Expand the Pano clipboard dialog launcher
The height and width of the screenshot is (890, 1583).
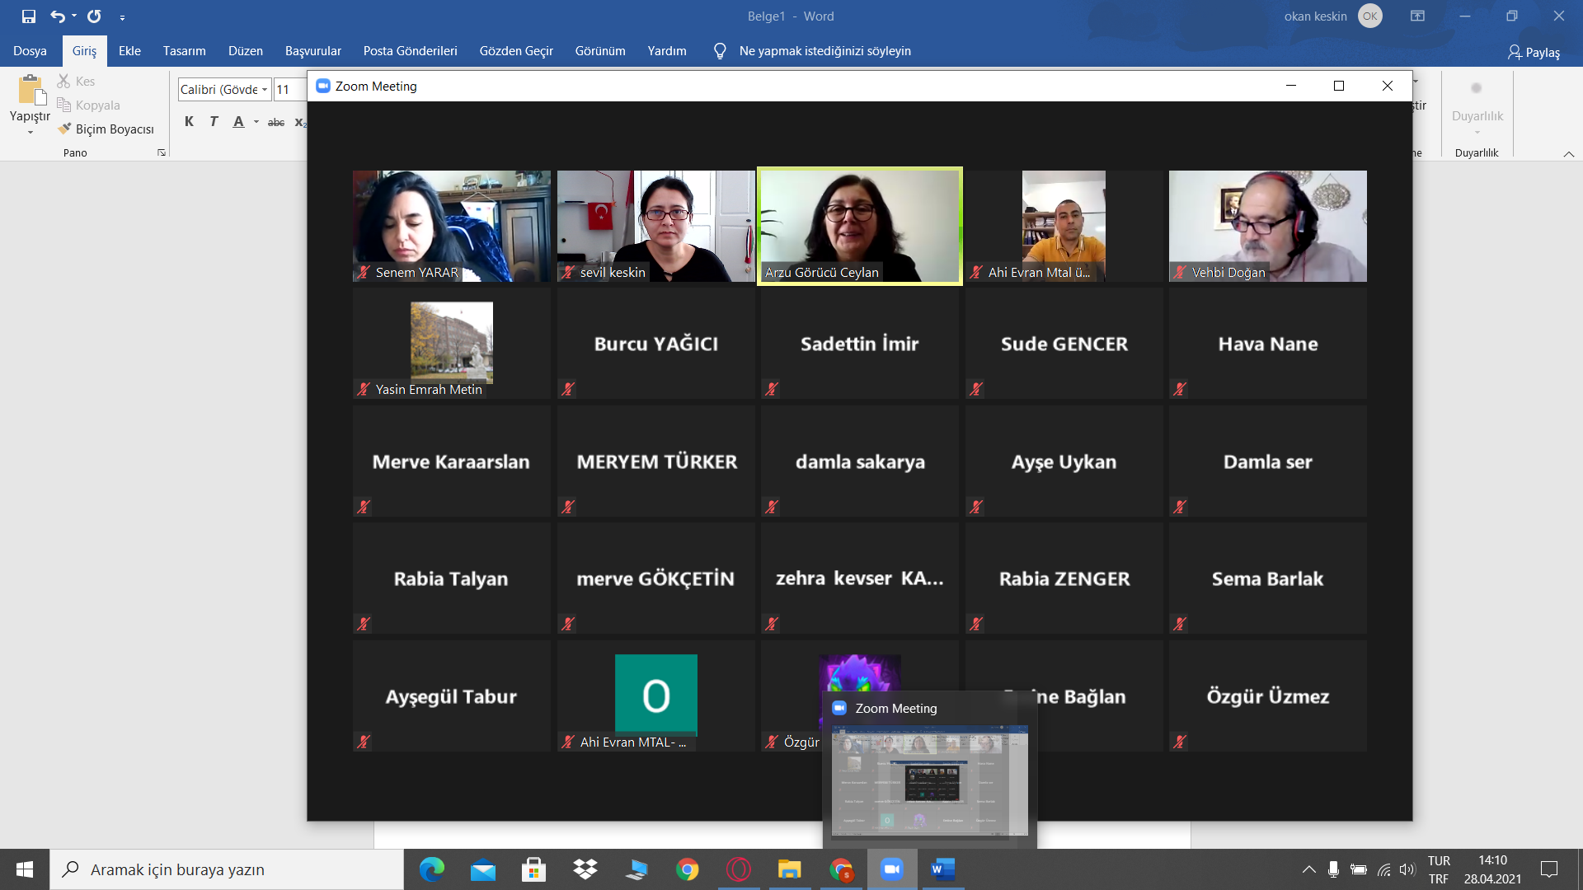coord(162,152)
